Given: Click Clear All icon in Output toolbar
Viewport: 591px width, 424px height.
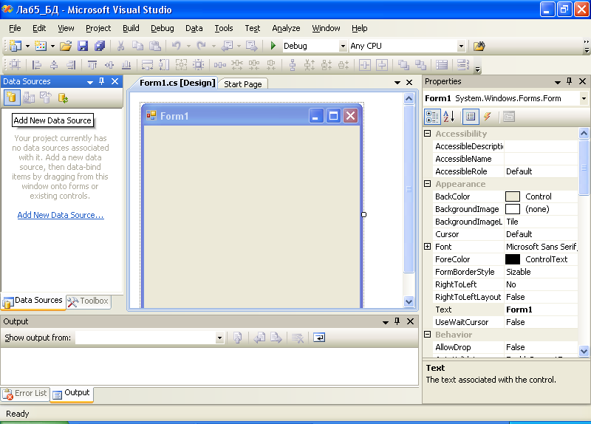Looking at the screenshot, I should (x=298, y=338).
